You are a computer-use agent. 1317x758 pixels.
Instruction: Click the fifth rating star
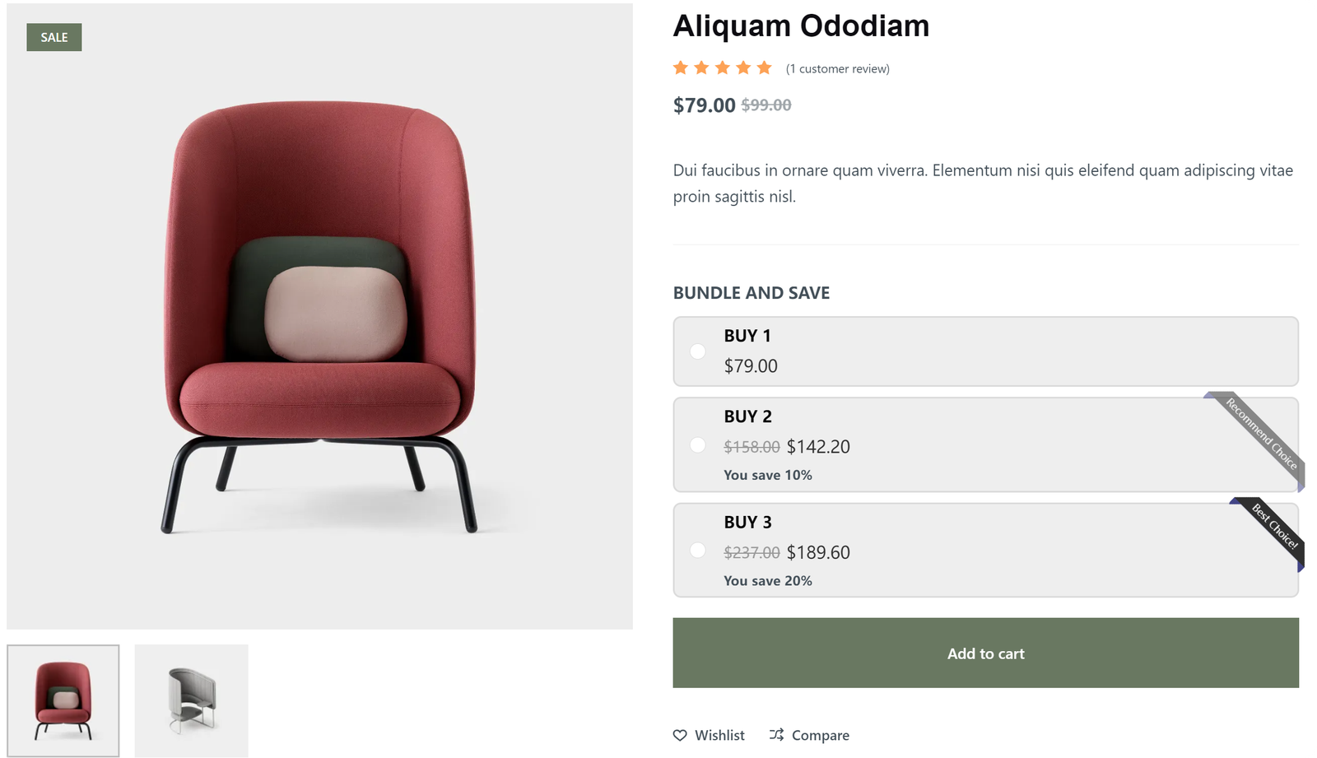(765, 67)
